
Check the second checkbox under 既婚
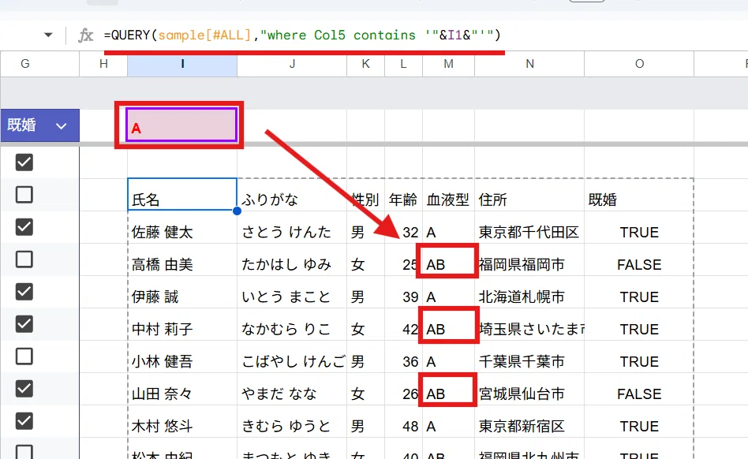24,195
